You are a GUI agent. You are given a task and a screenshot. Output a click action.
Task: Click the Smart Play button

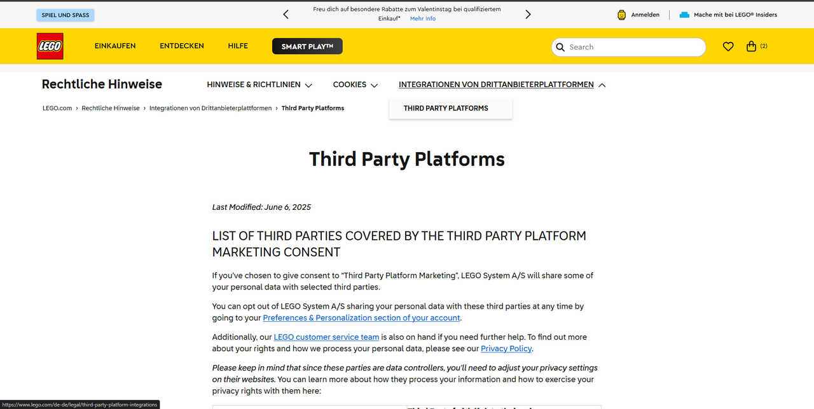click(x=307, y=46)
